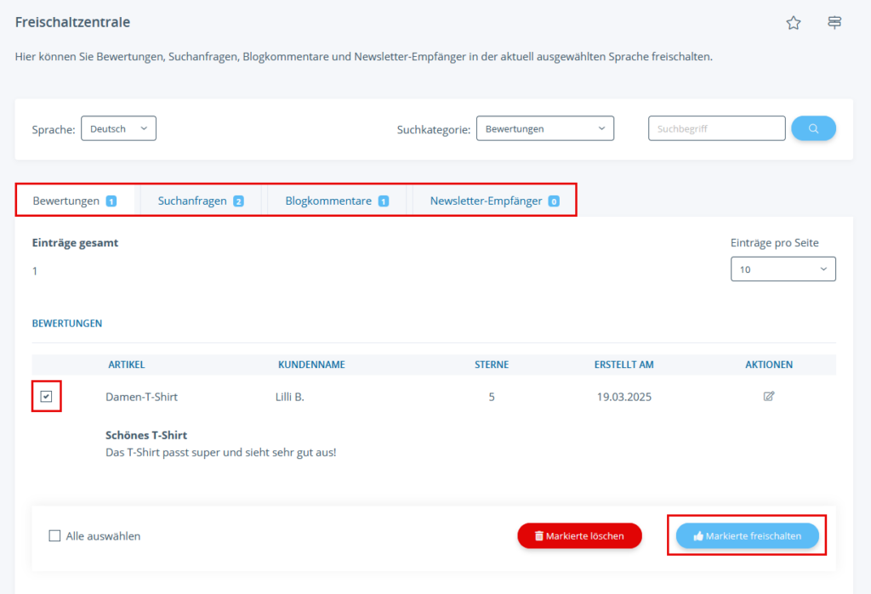Expand the Suchkategorie dropdown
Image resolution: width=871 pixels, height=594 pixels.
(544, 129)
